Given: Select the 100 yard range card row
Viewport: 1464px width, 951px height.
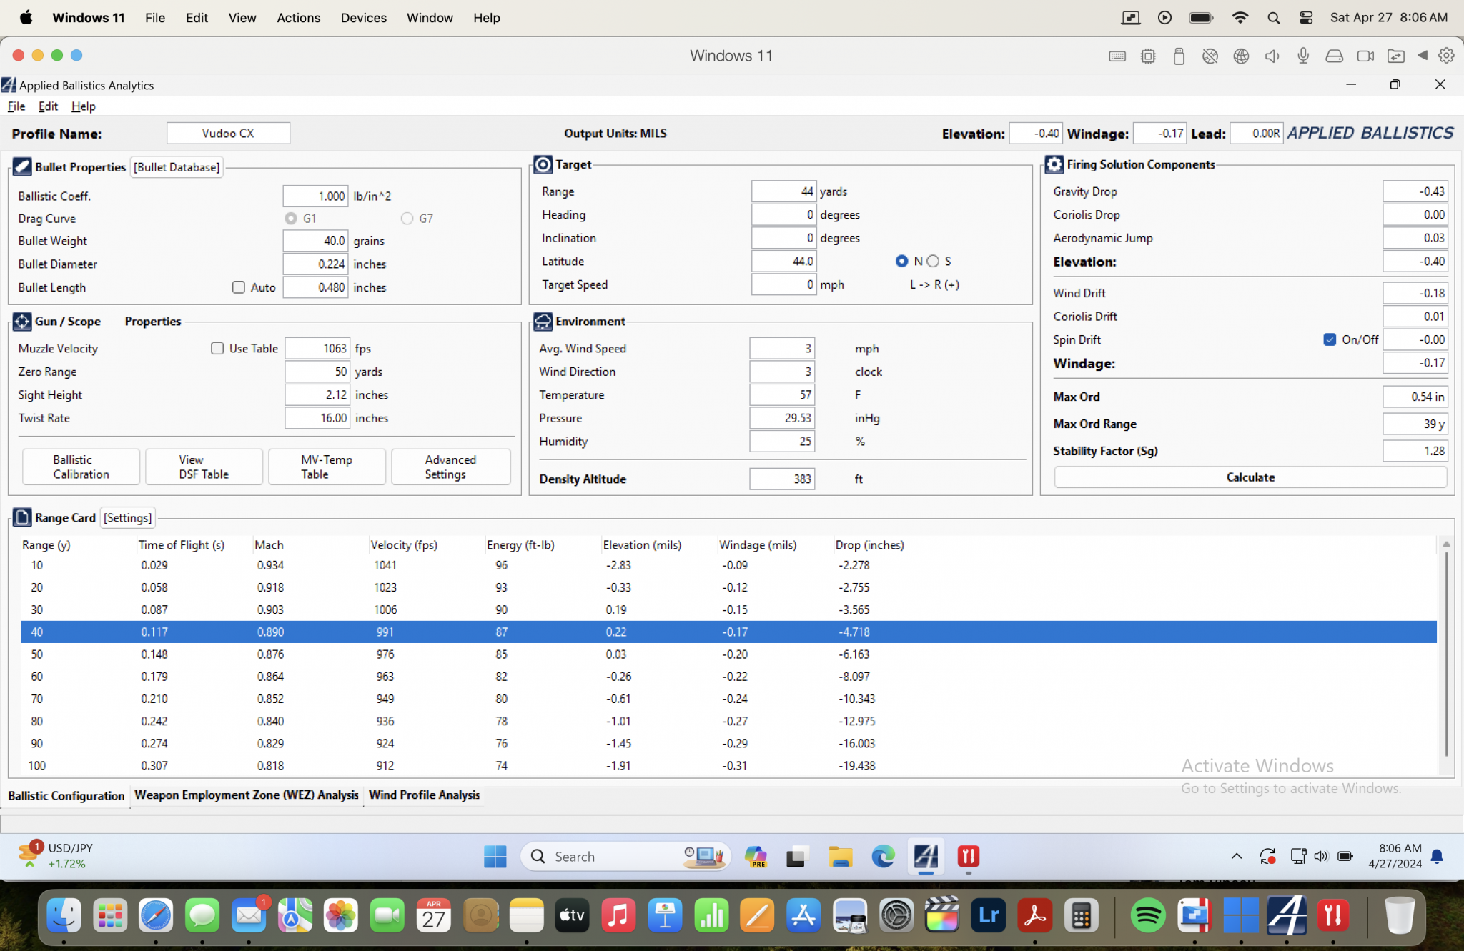Looking at the screenshot, I should [728, 766].
